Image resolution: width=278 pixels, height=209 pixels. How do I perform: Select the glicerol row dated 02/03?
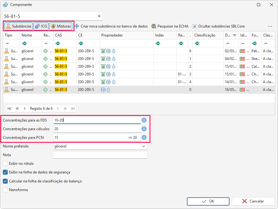coord(139,51)
